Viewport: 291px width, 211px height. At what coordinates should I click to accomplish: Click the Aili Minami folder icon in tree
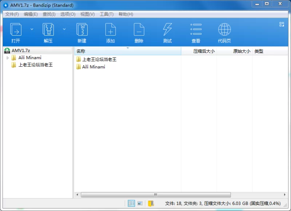(13, 58)
